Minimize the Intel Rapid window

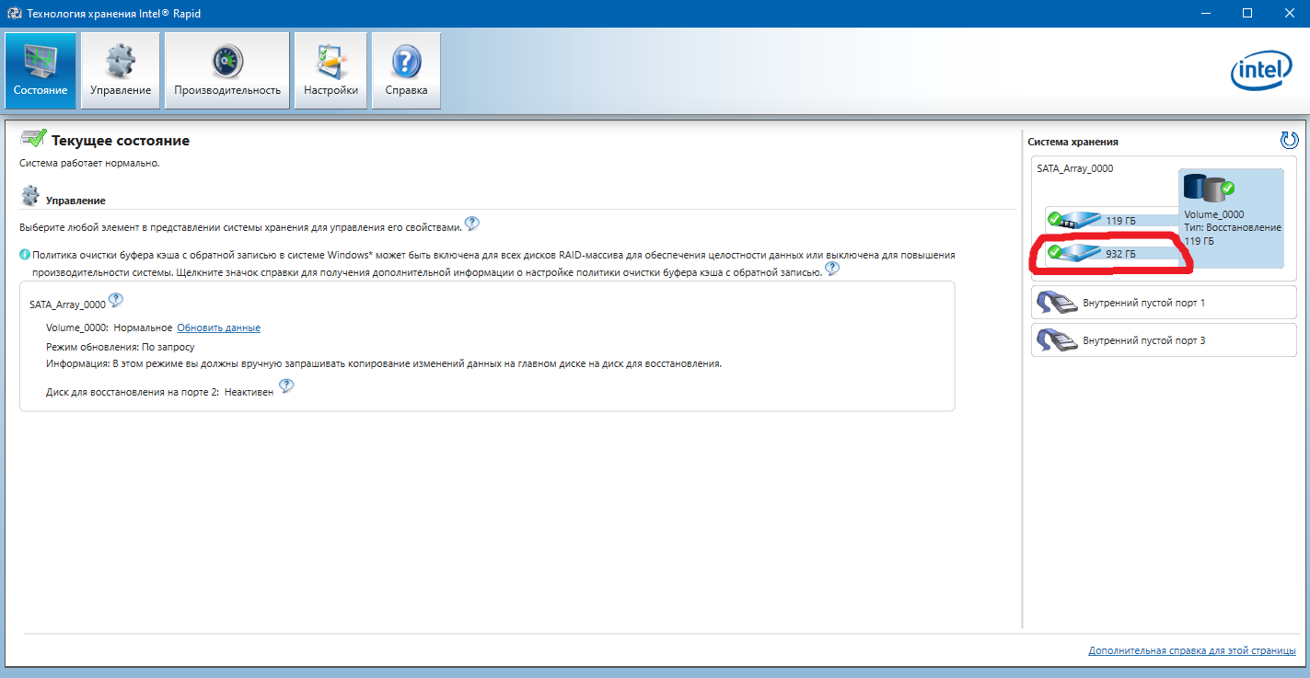pyautogui.click(x=1205, y=14)
